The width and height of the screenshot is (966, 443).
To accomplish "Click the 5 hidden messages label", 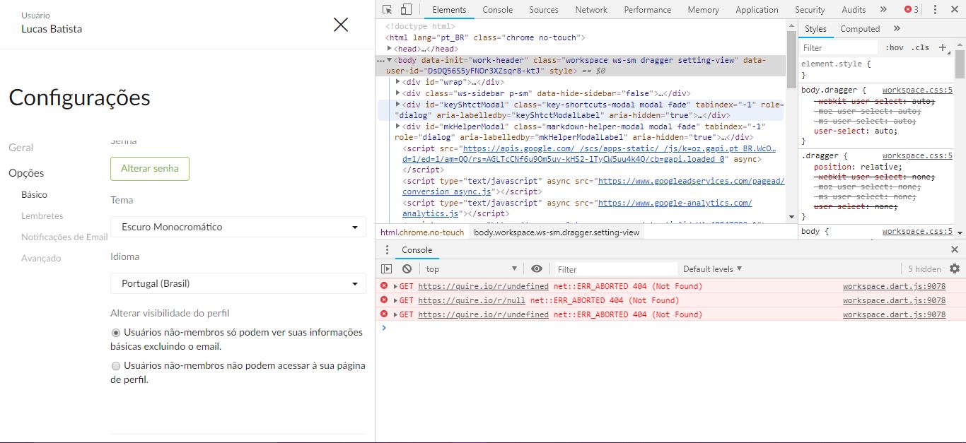I will (924, 269).
